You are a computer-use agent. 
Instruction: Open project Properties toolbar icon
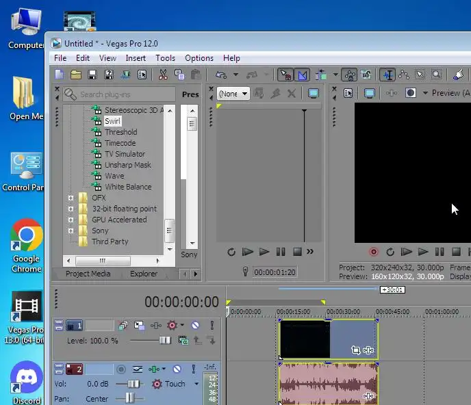point(142,75)
